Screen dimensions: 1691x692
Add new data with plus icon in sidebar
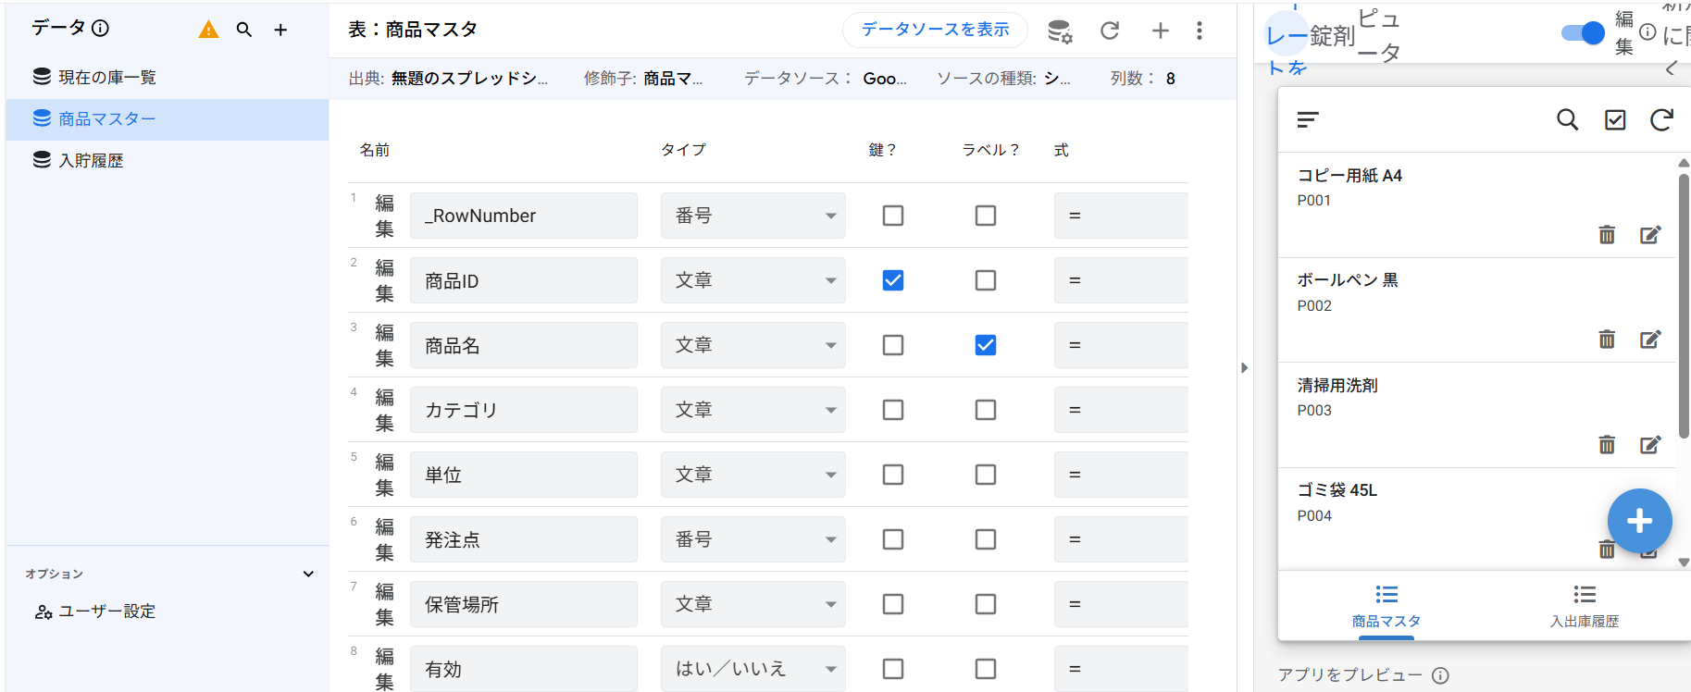[x=280, y=30]
